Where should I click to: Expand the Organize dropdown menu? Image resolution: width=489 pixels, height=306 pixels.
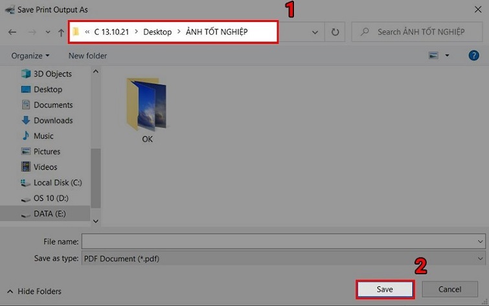pos(30,56)
